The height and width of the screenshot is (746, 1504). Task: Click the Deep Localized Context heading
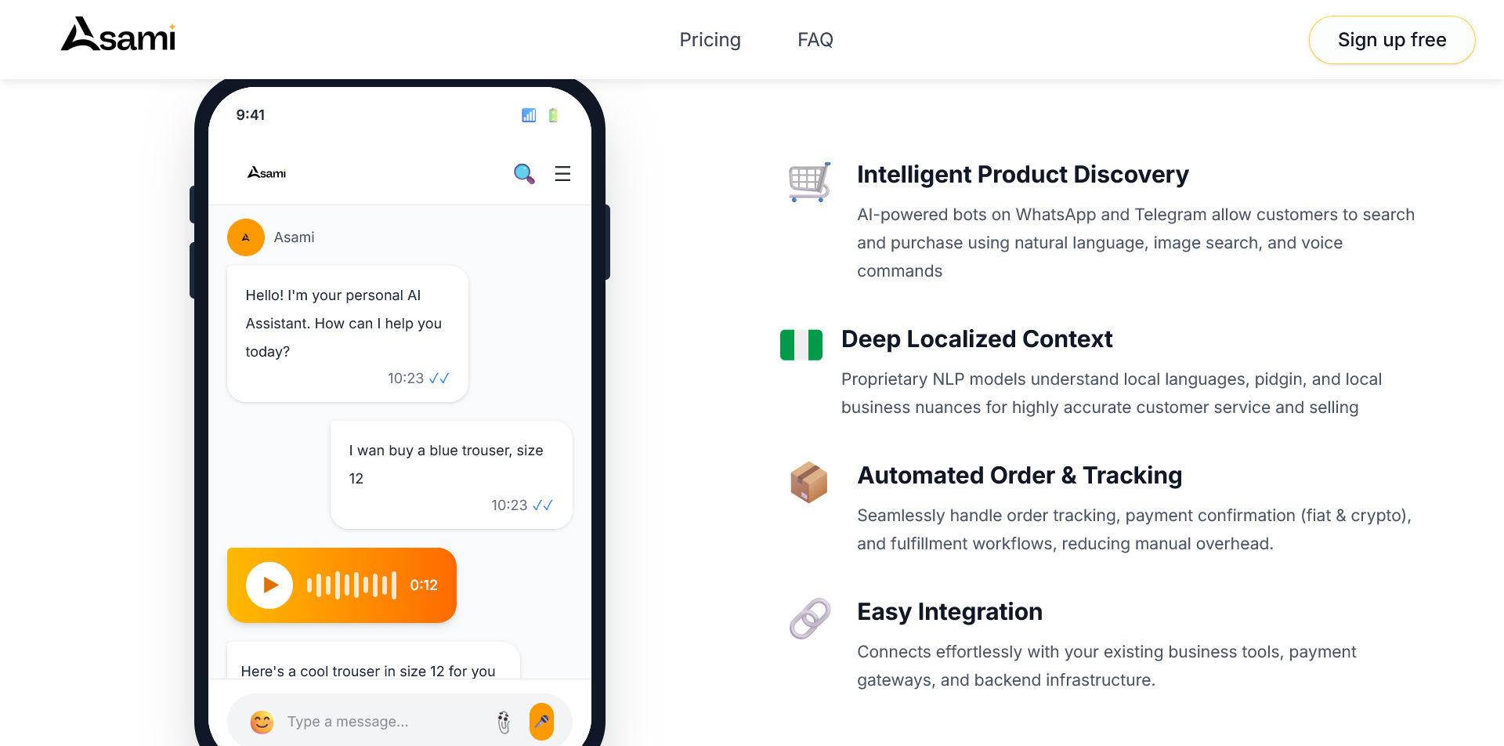[977, 339]
